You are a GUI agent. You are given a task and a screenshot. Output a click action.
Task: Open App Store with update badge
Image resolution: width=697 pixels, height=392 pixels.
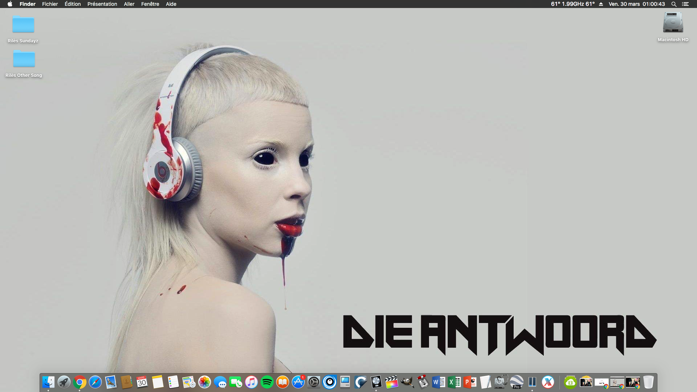pos(298,382)
